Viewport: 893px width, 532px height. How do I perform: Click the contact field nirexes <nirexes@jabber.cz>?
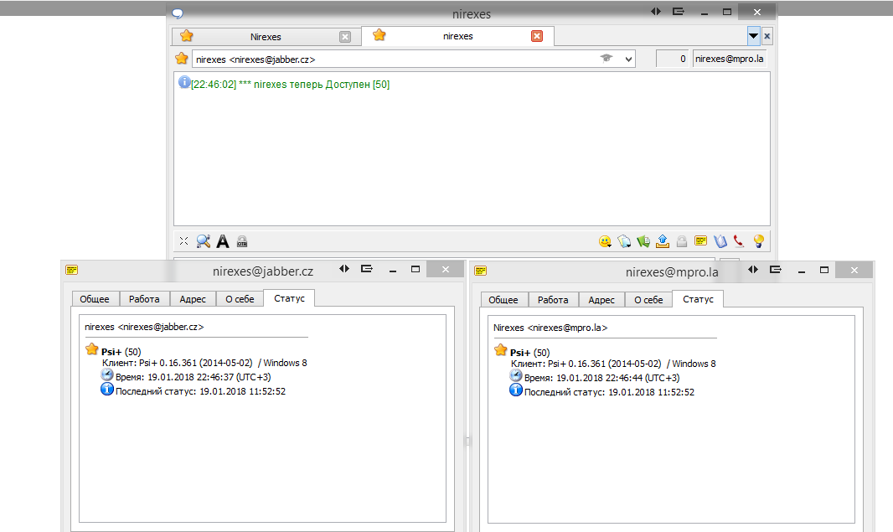coord(414,59)
